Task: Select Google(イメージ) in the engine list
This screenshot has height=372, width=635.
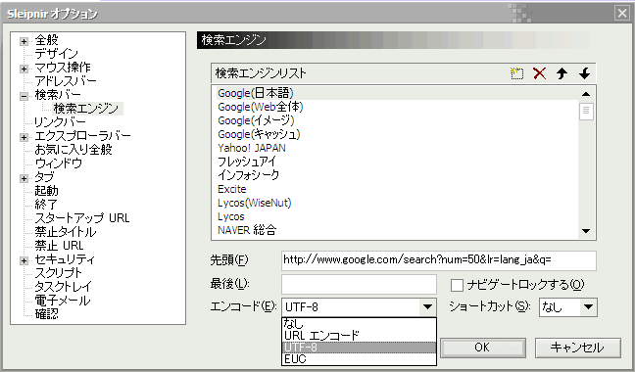Action: (256, 121)
